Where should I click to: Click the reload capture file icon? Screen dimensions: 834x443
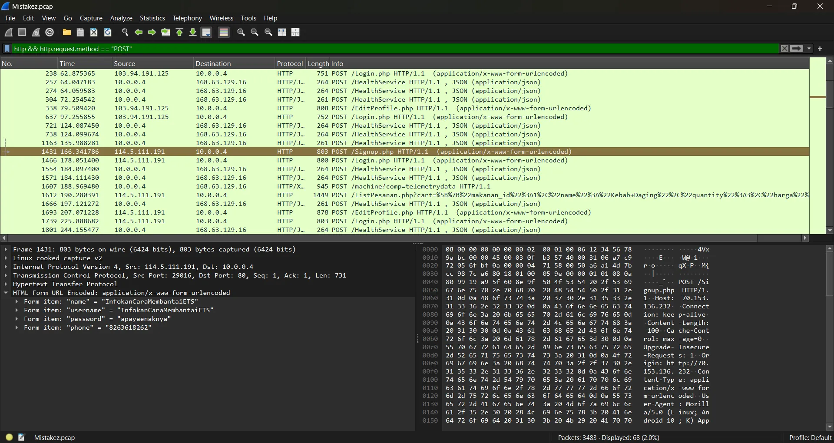point(108,32)
